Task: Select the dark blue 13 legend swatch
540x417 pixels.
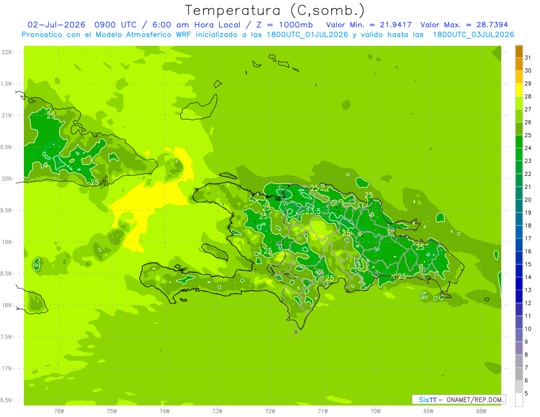Action: (519, 284)
